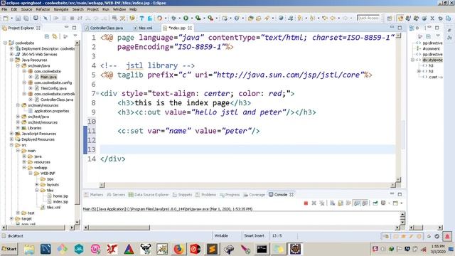
Task: Open Sublime Text from the taskbar
Action: [212, 249]
